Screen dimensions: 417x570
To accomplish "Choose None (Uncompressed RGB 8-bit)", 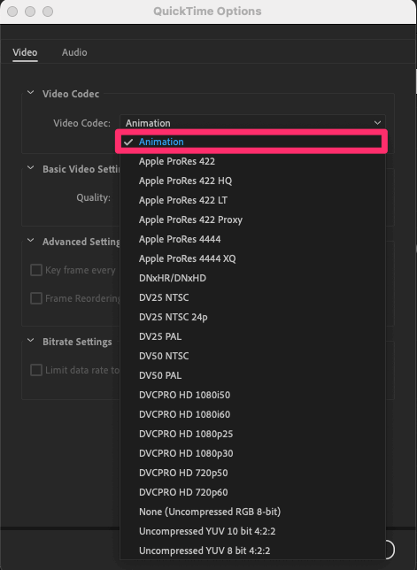I will tap(252, 512).
